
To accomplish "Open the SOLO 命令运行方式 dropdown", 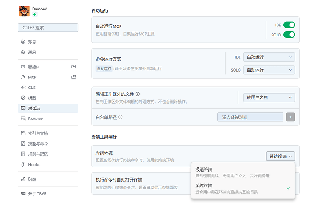I will click(x=269, y=70).
